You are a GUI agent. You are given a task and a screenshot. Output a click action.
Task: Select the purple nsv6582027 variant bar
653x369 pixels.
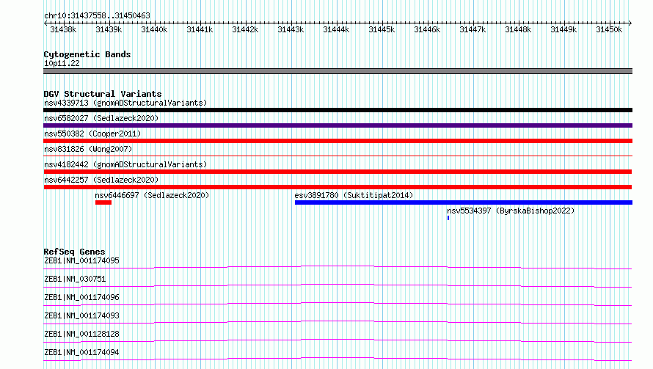click(338, 125)
